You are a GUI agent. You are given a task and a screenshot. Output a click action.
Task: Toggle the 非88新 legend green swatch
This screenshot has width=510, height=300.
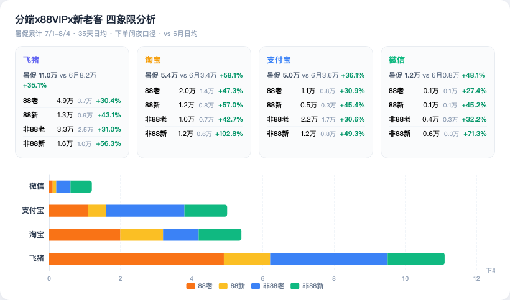pos(295,286)
